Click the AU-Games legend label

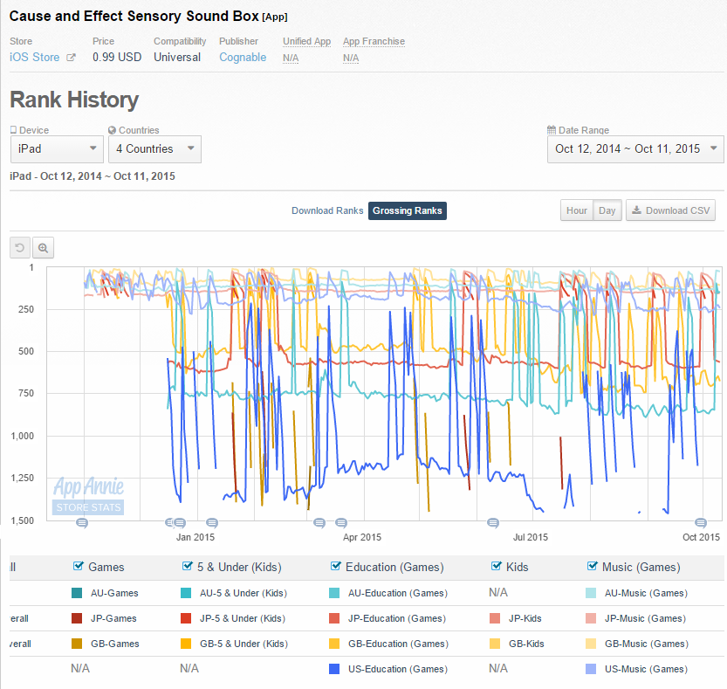pos(114,593)
